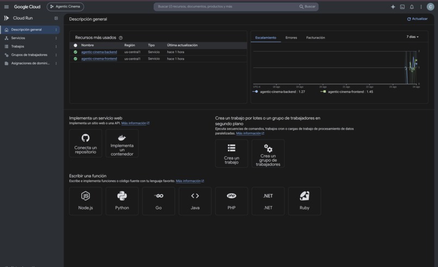This screenshot has height=267, width=438.
Task: Choose the Ruby function card
Action: coord(304,201)
